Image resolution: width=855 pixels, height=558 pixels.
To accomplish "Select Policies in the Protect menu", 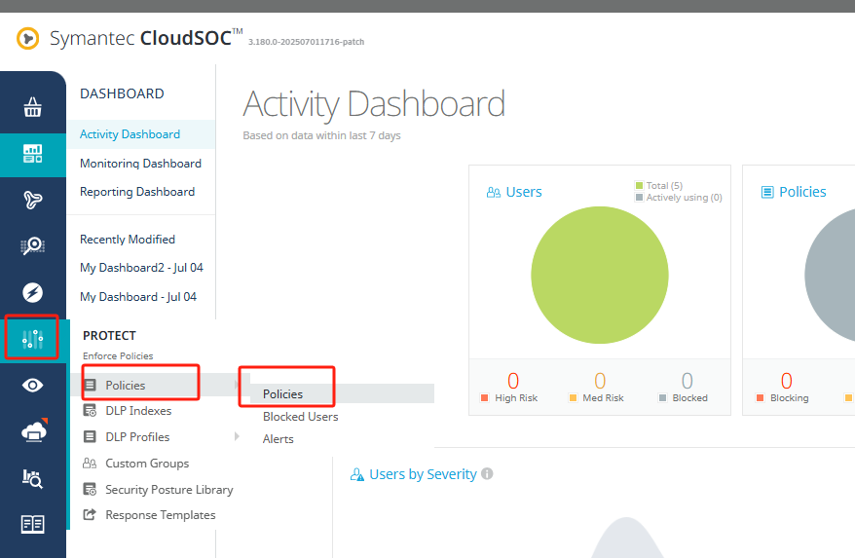I will tap(126, 385).
